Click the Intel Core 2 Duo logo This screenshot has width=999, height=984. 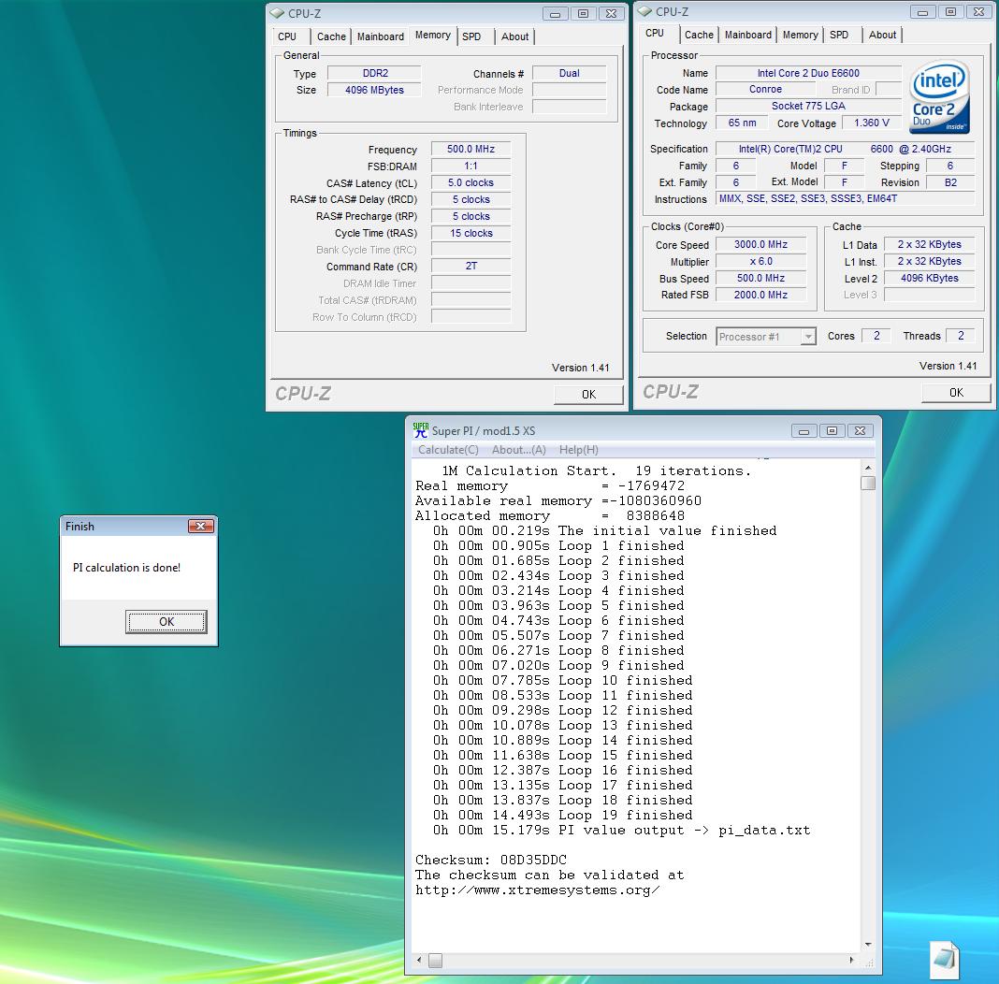coord(940,96)
